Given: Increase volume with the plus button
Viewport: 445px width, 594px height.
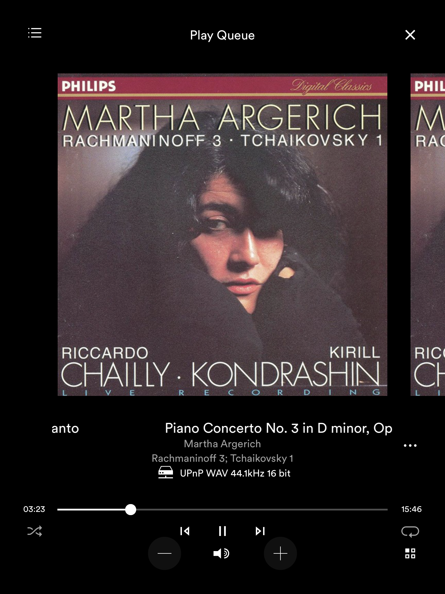Looking at the screenshot, I should tap(280, 553).
